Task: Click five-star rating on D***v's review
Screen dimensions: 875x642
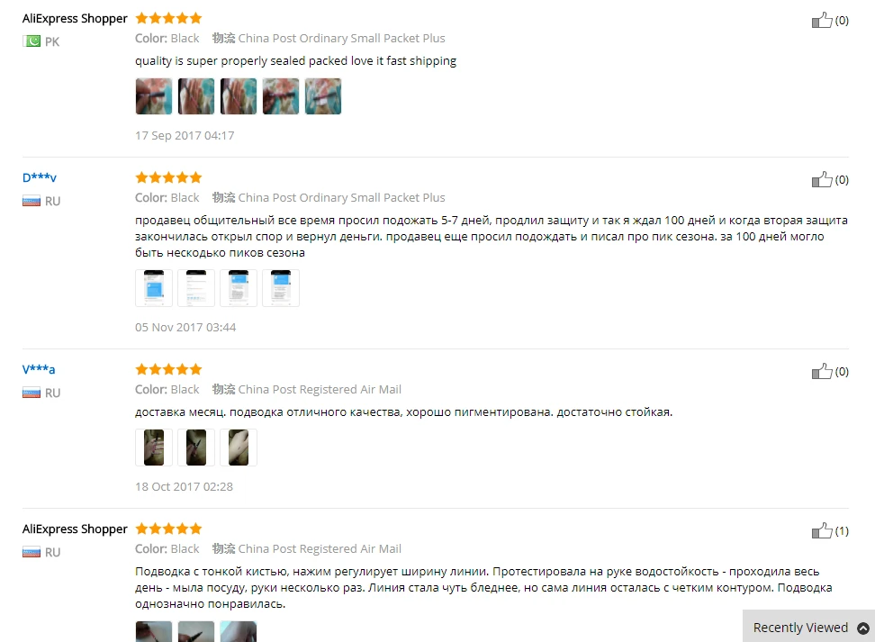Action: 168,177
